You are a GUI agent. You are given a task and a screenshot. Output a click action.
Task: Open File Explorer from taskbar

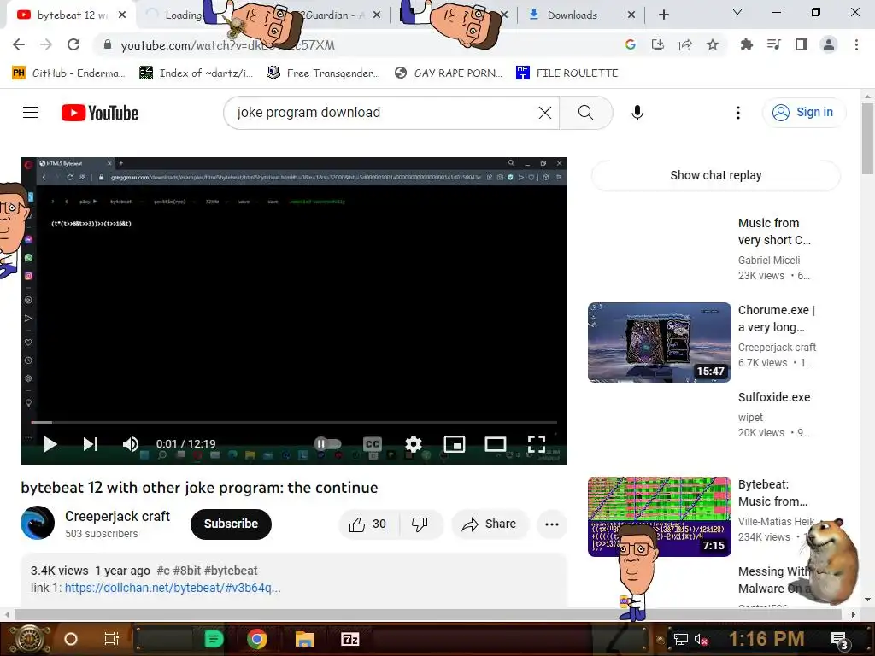tap(305, 639)
